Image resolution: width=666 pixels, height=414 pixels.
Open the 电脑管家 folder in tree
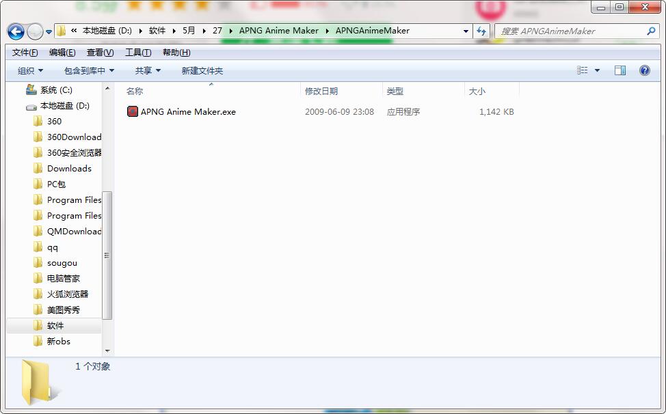64,279
